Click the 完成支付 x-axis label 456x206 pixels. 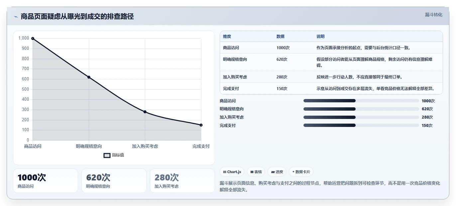pyautogui.click(x=201, y=146)
